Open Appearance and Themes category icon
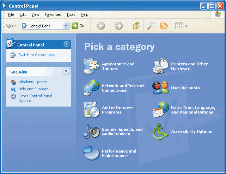The image size is (226, 174). coord(91,66)
